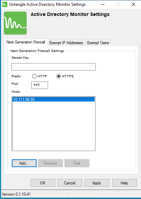
Task: Open Help for the monitor settings
Action: (x=124, y=183)
